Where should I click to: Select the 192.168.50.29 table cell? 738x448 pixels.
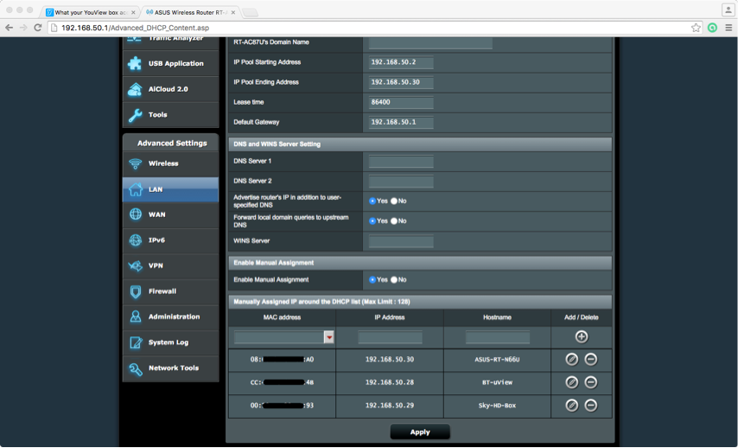(390, 406)
